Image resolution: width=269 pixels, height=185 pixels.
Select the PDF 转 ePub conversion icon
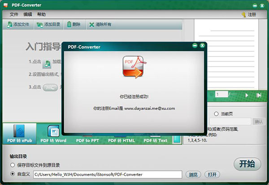tap(19, 132)
